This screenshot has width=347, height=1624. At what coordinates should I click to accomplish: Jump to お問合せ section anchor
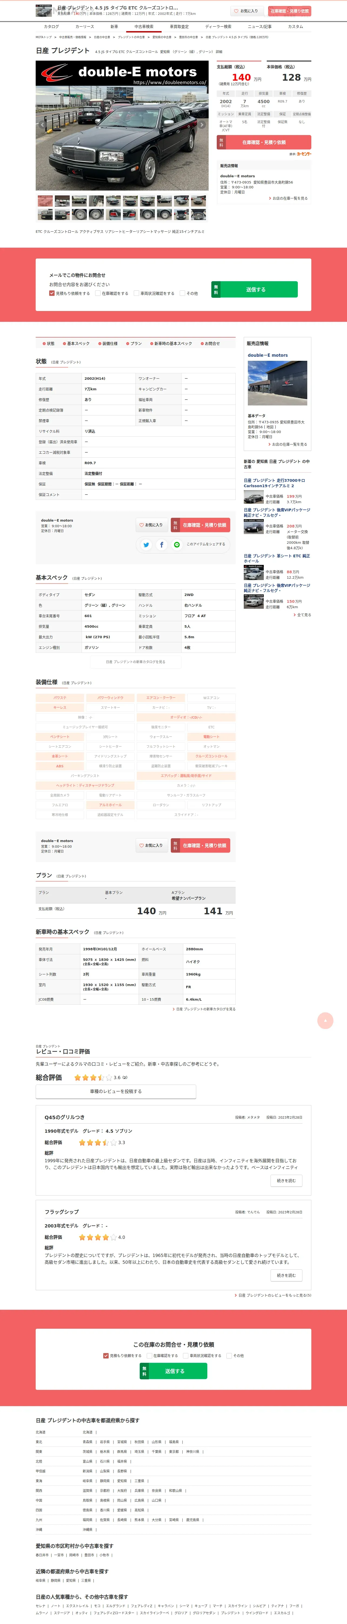tap(210, 343)
